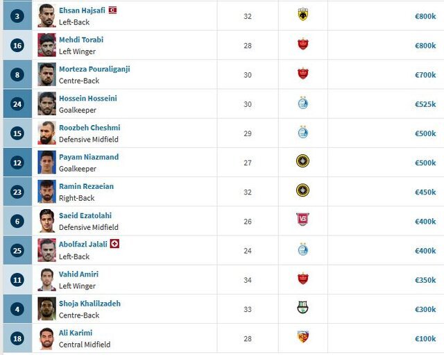Screen dimensions: 444x355
Task: Click the shirt number 12 badge
Action: tap(18, 162)
